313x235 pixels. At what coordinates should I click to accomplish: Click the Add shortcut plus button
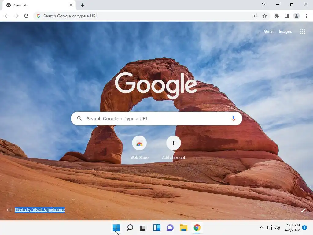point(174,143)
